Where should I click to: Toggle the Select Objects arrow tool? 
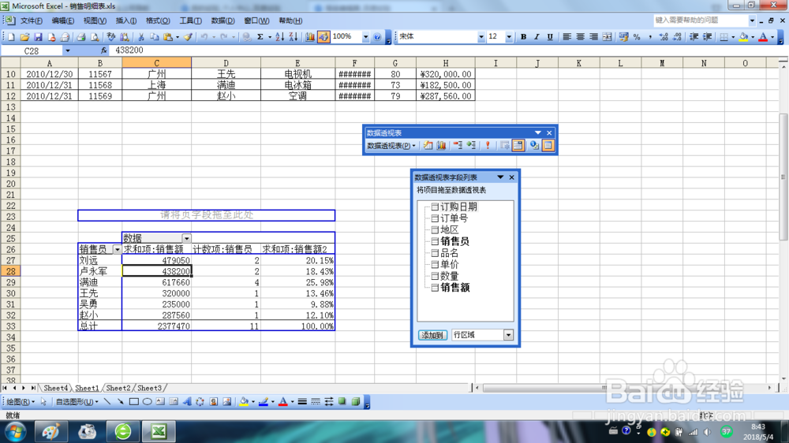click(x=43, y=402)
